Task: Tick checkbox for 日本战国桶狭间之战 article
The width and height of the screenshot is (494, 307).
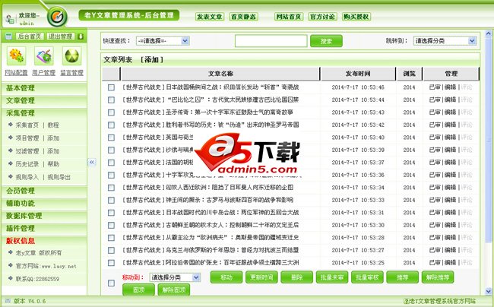Action: click(x=111, y=87)
